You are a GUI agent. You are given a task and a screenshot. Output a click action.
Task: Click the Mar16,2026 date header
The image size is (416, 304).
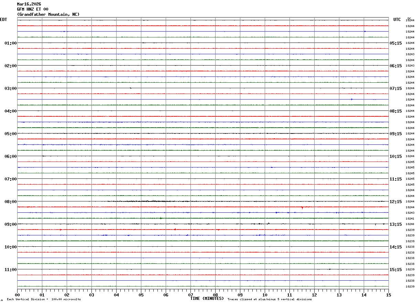29,4
